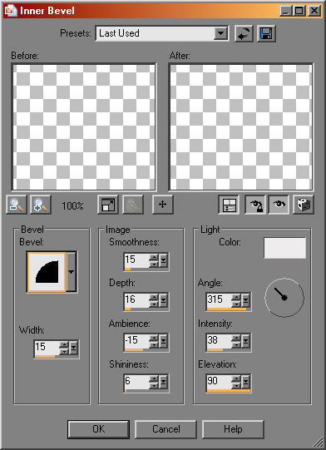Open the Ambience slider popup arrow
Screen dimensions: 326x450
[x=163, y=341]
